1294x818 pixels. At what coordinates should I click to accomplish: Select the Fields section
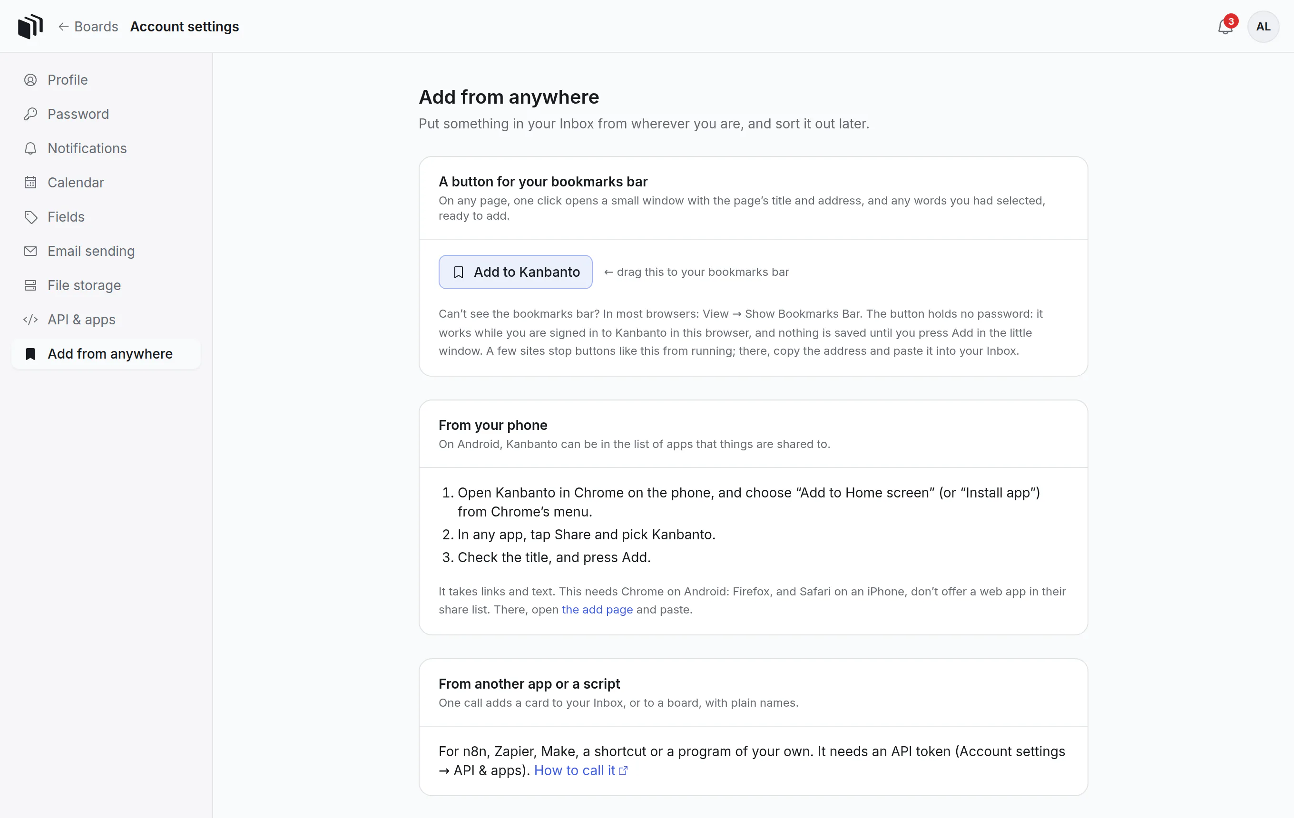106,217
